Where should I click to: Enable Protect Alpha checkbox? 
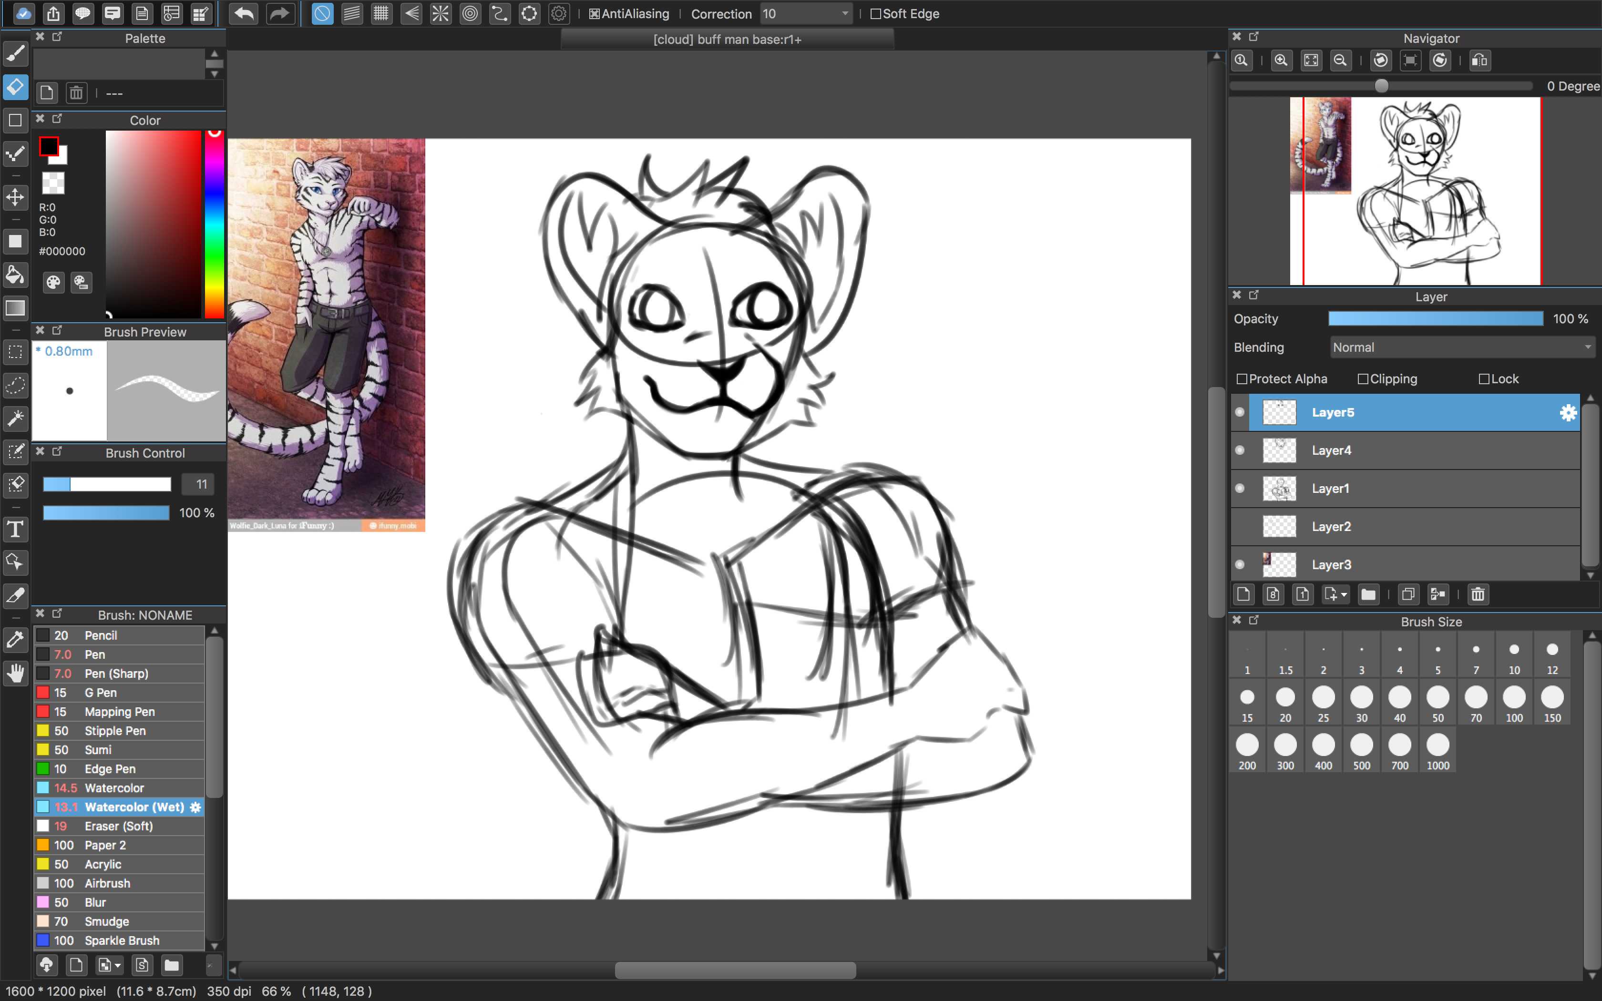1242,378
